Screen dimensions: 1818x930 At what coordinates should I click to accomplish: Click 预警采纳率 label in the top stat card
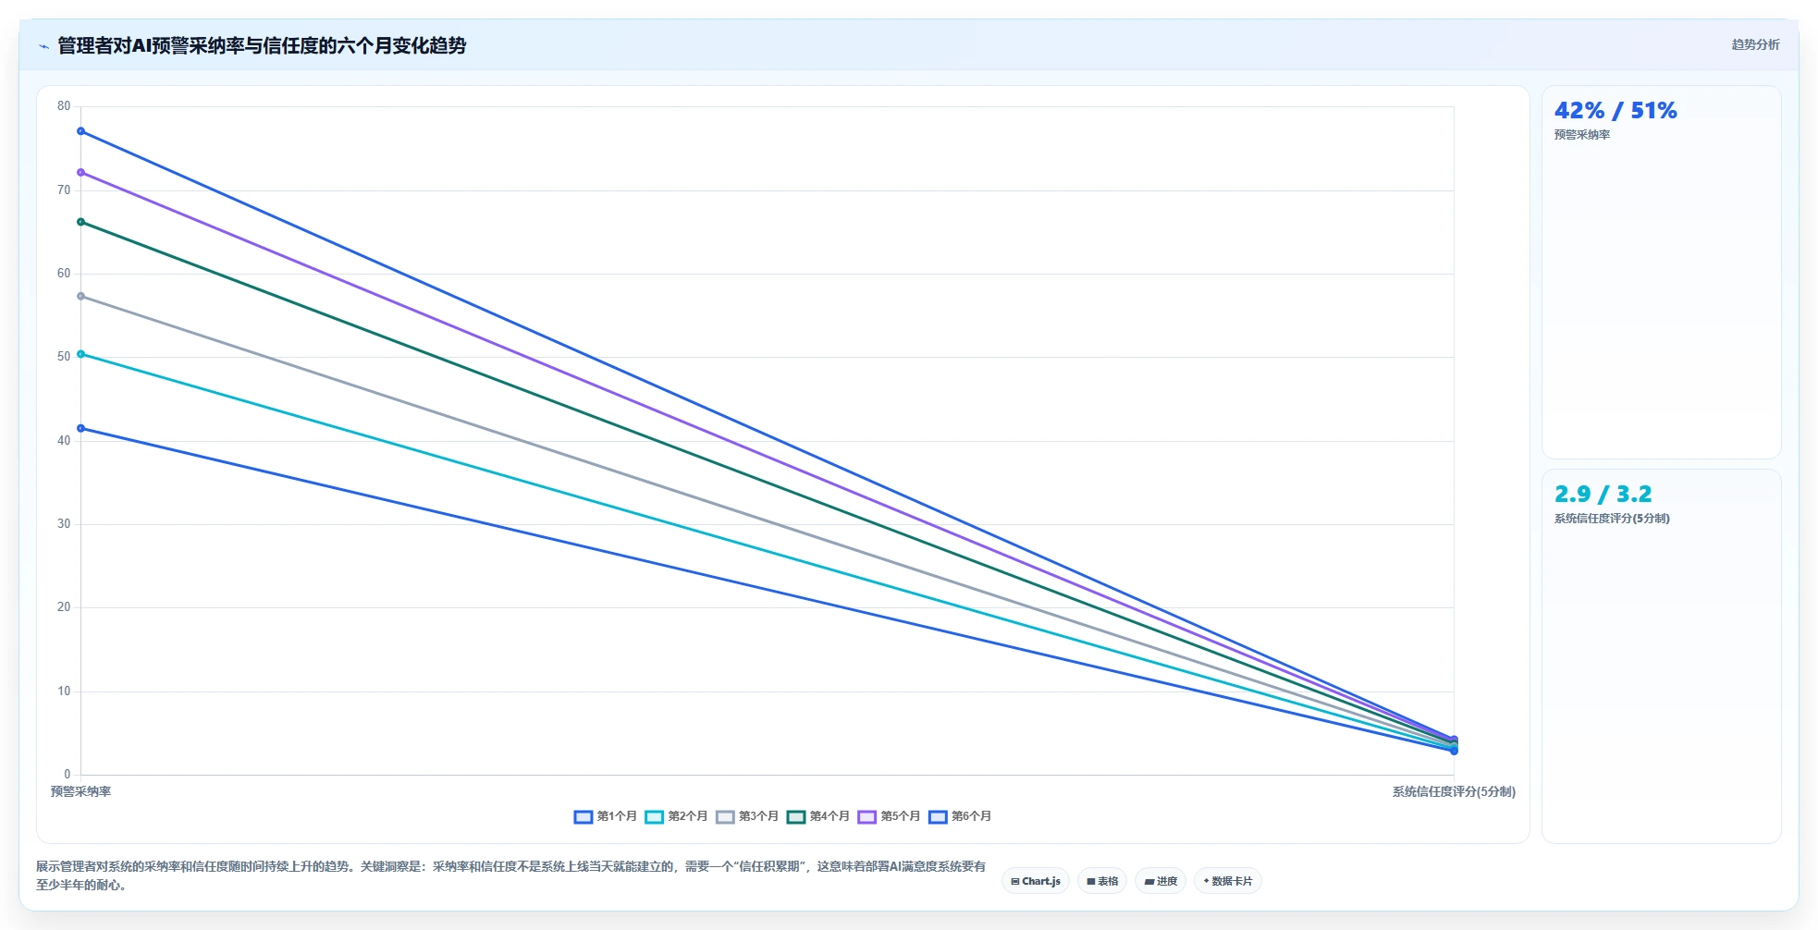[1582, 135]
